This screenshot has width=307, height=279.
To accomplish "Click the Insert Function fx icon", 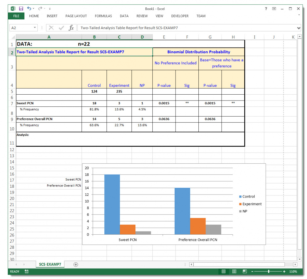I will pos(71,28).
